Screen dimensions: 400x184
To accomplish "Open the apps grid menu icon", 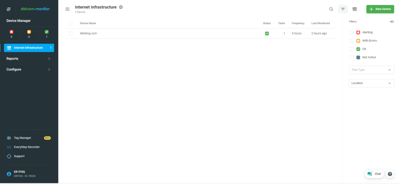I will 9,9.
